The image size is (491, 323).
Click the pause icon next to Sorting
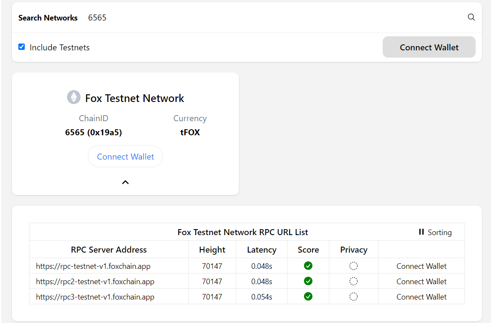tap(421, 232)
